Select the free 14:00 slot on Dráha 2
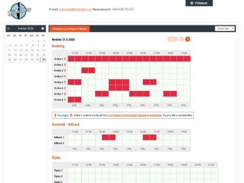 click(112, 65)
